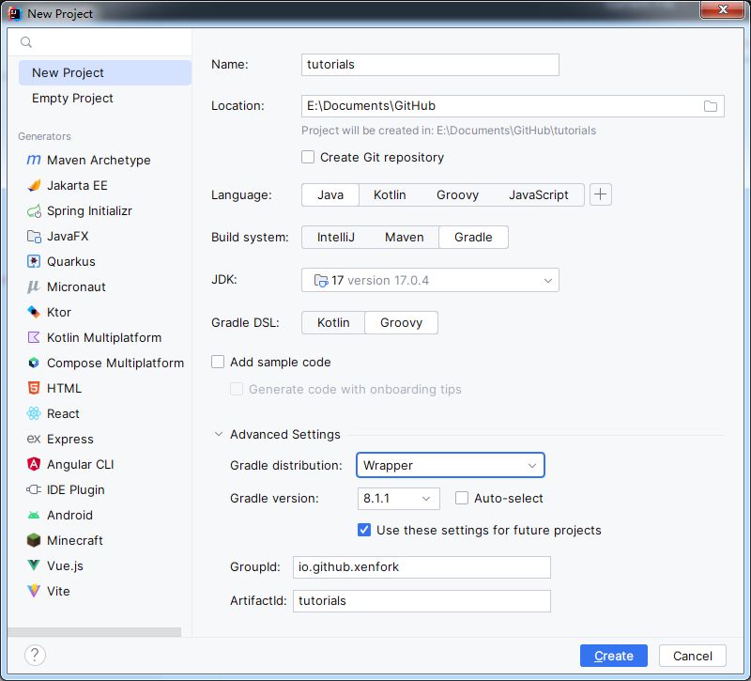Choose Groovy as the project language
This screenshot has width=751, height=681.
coord(457,195)
